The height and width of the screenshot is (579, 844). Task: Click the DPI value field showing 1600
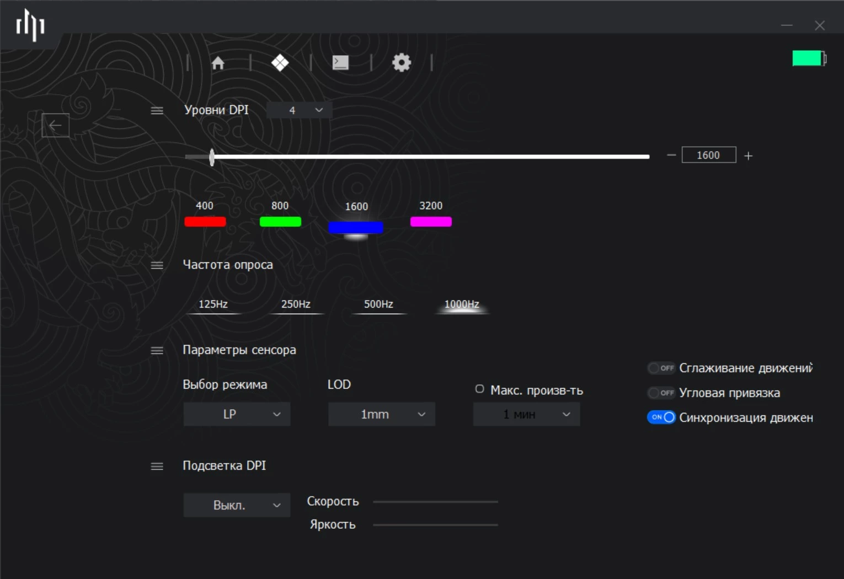(x=708, y=156)
